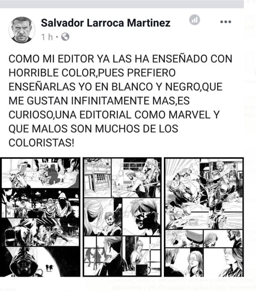256x291 pixels.
Task: Visit Salvador Larroca Martinez profile name link
Action: click(105, 23)
